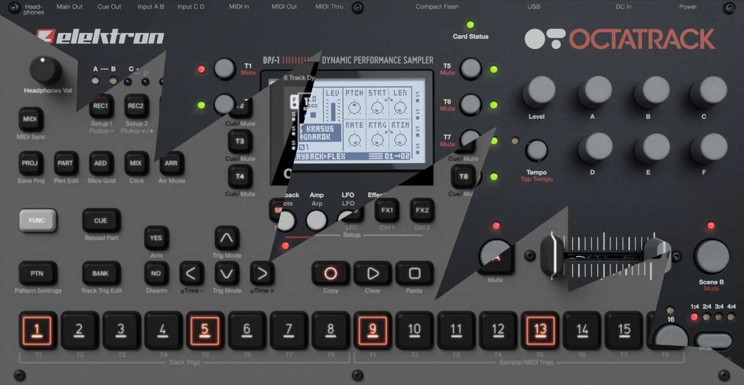Select track T1 round button
This screenshot has height=385, width=744.
[225, 69]
